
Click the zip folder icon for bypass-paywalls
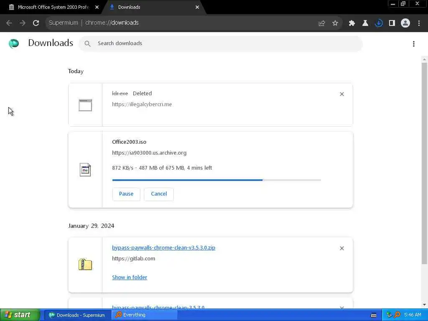point(85,264)
